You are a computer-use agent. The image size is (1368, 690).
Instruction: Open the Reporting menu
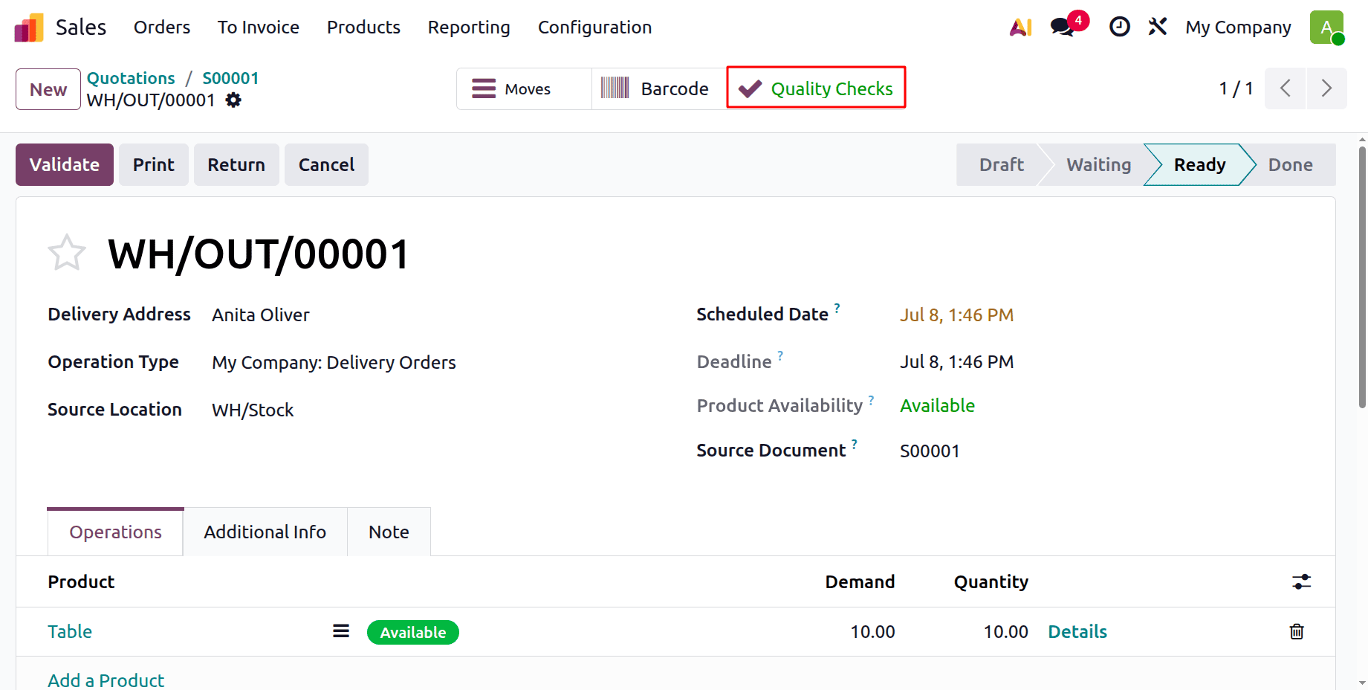[469, 28]
